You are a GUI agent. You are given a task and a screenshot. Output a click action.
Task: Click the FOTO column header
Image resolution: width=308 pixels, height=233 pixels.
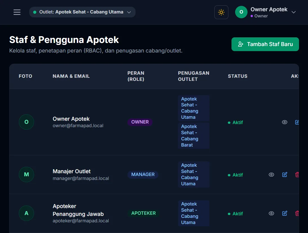[25, 76]
